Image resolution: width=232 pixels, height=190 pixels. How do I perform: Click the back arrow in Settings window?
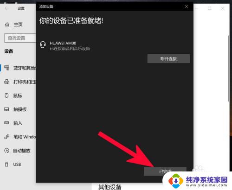(x=6, y=8)
